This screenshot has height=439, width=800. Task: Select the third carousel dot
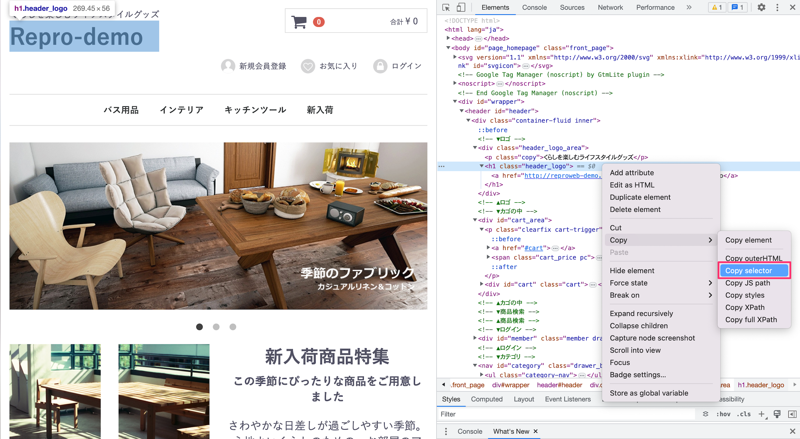tap(233, 327)
